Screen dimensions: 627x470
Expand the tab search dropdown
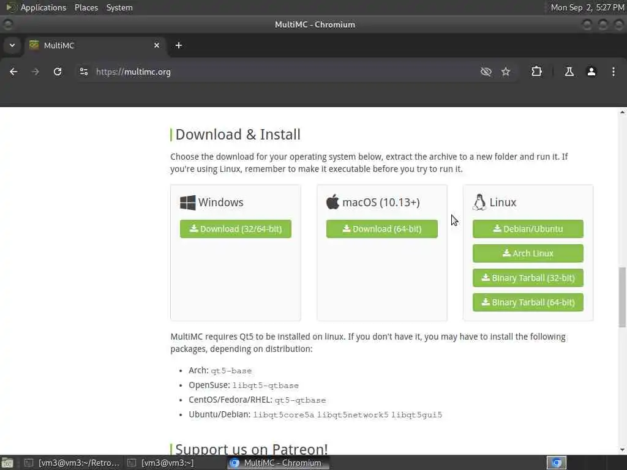pos(12,45)
